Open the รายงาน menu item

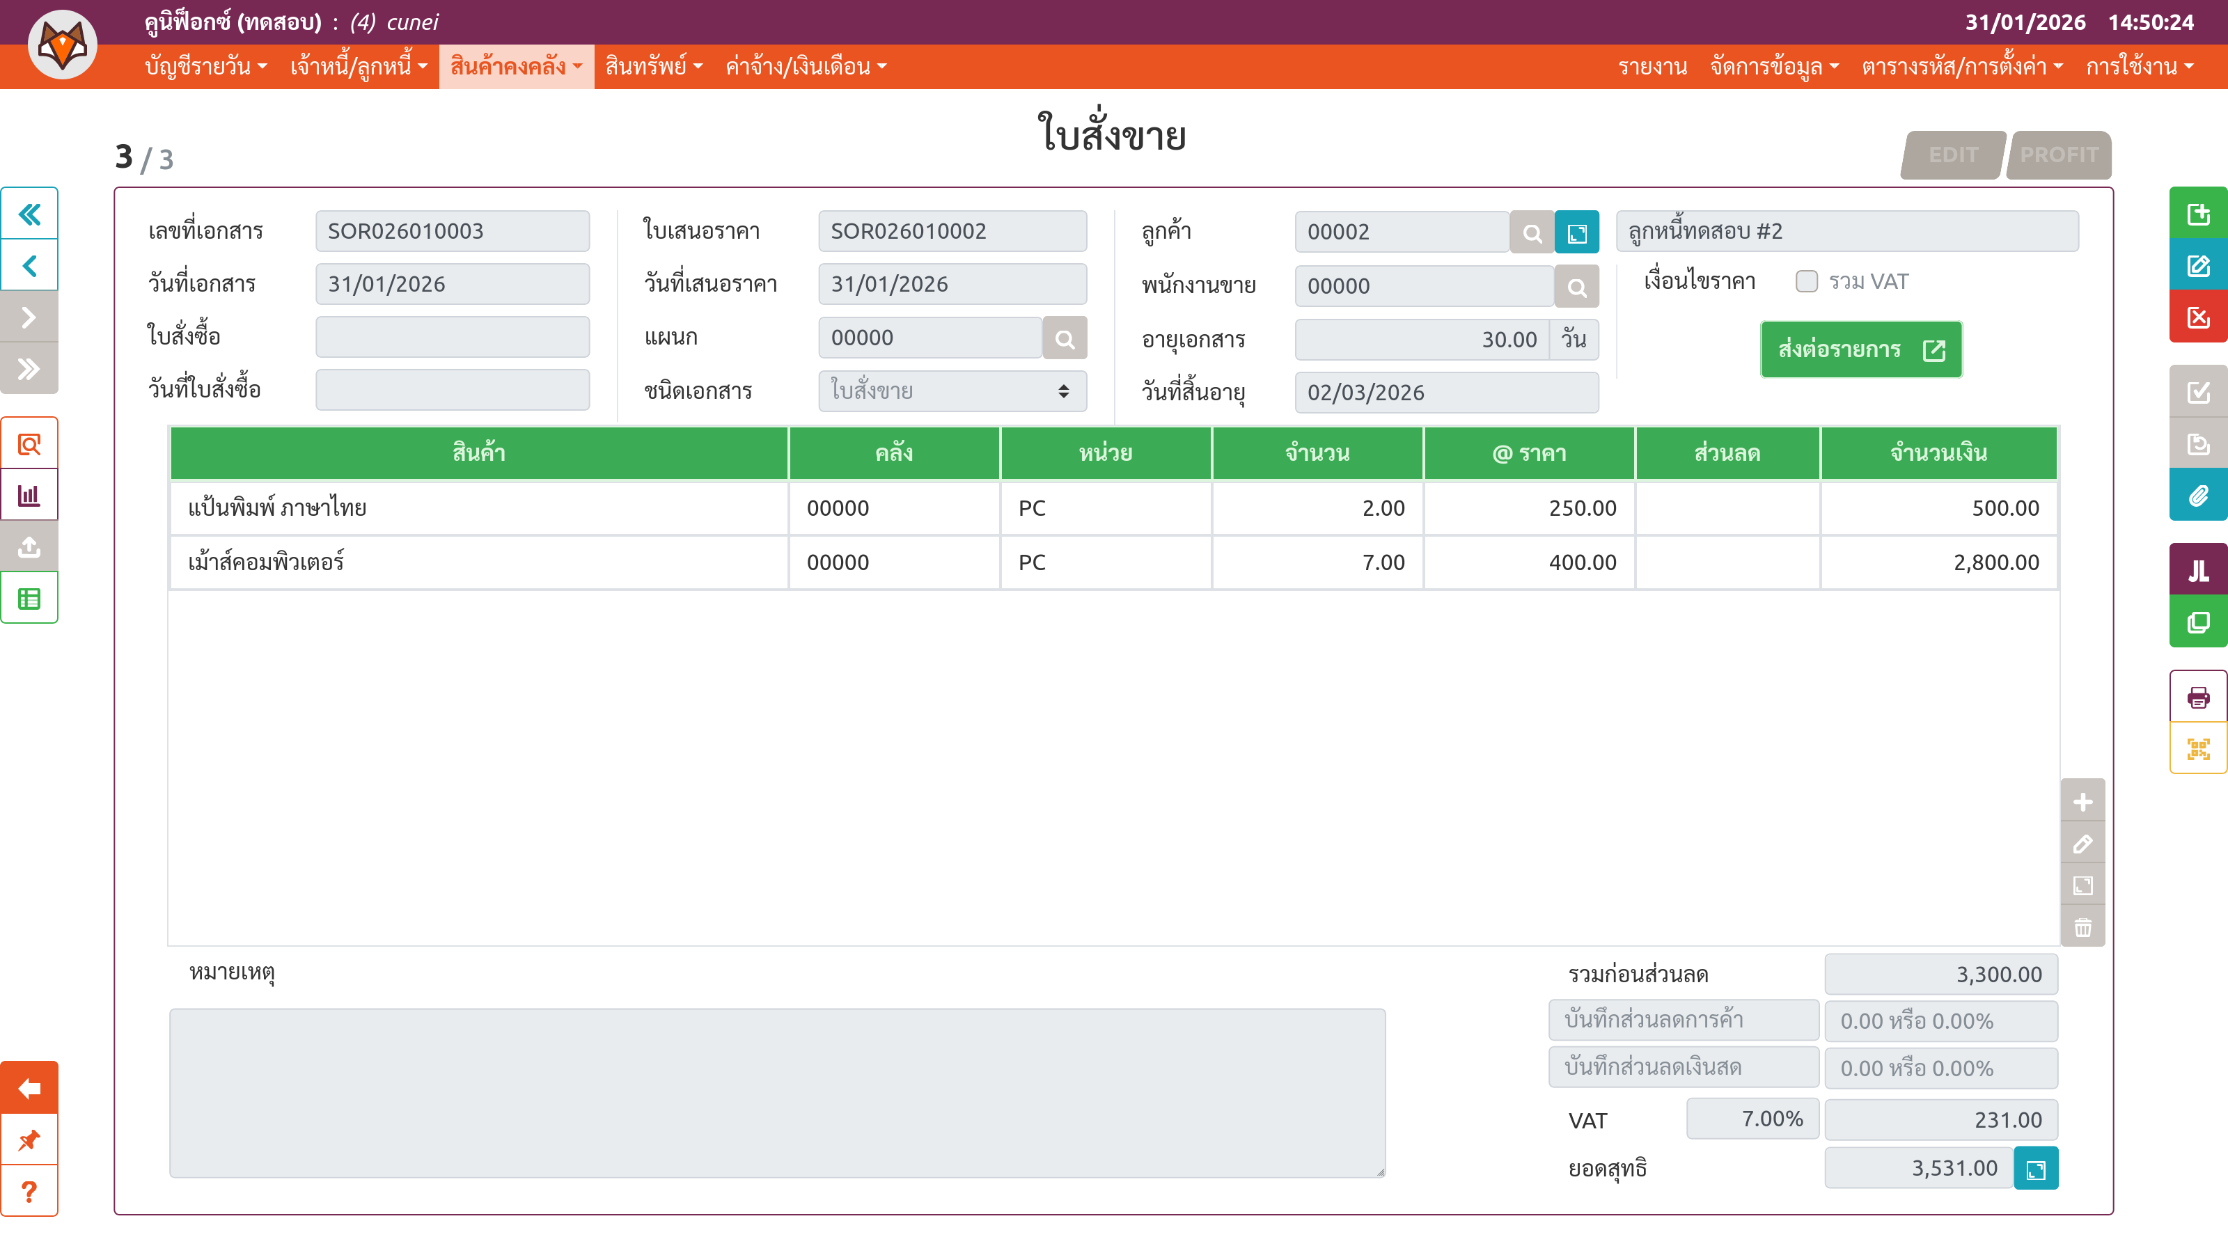[1652, 67]
